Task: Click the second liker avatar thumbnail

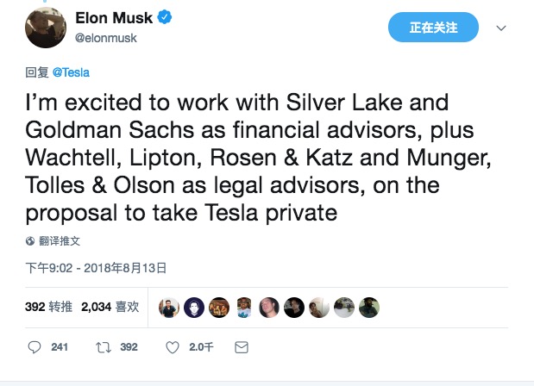Action: (x=195, y=308)
